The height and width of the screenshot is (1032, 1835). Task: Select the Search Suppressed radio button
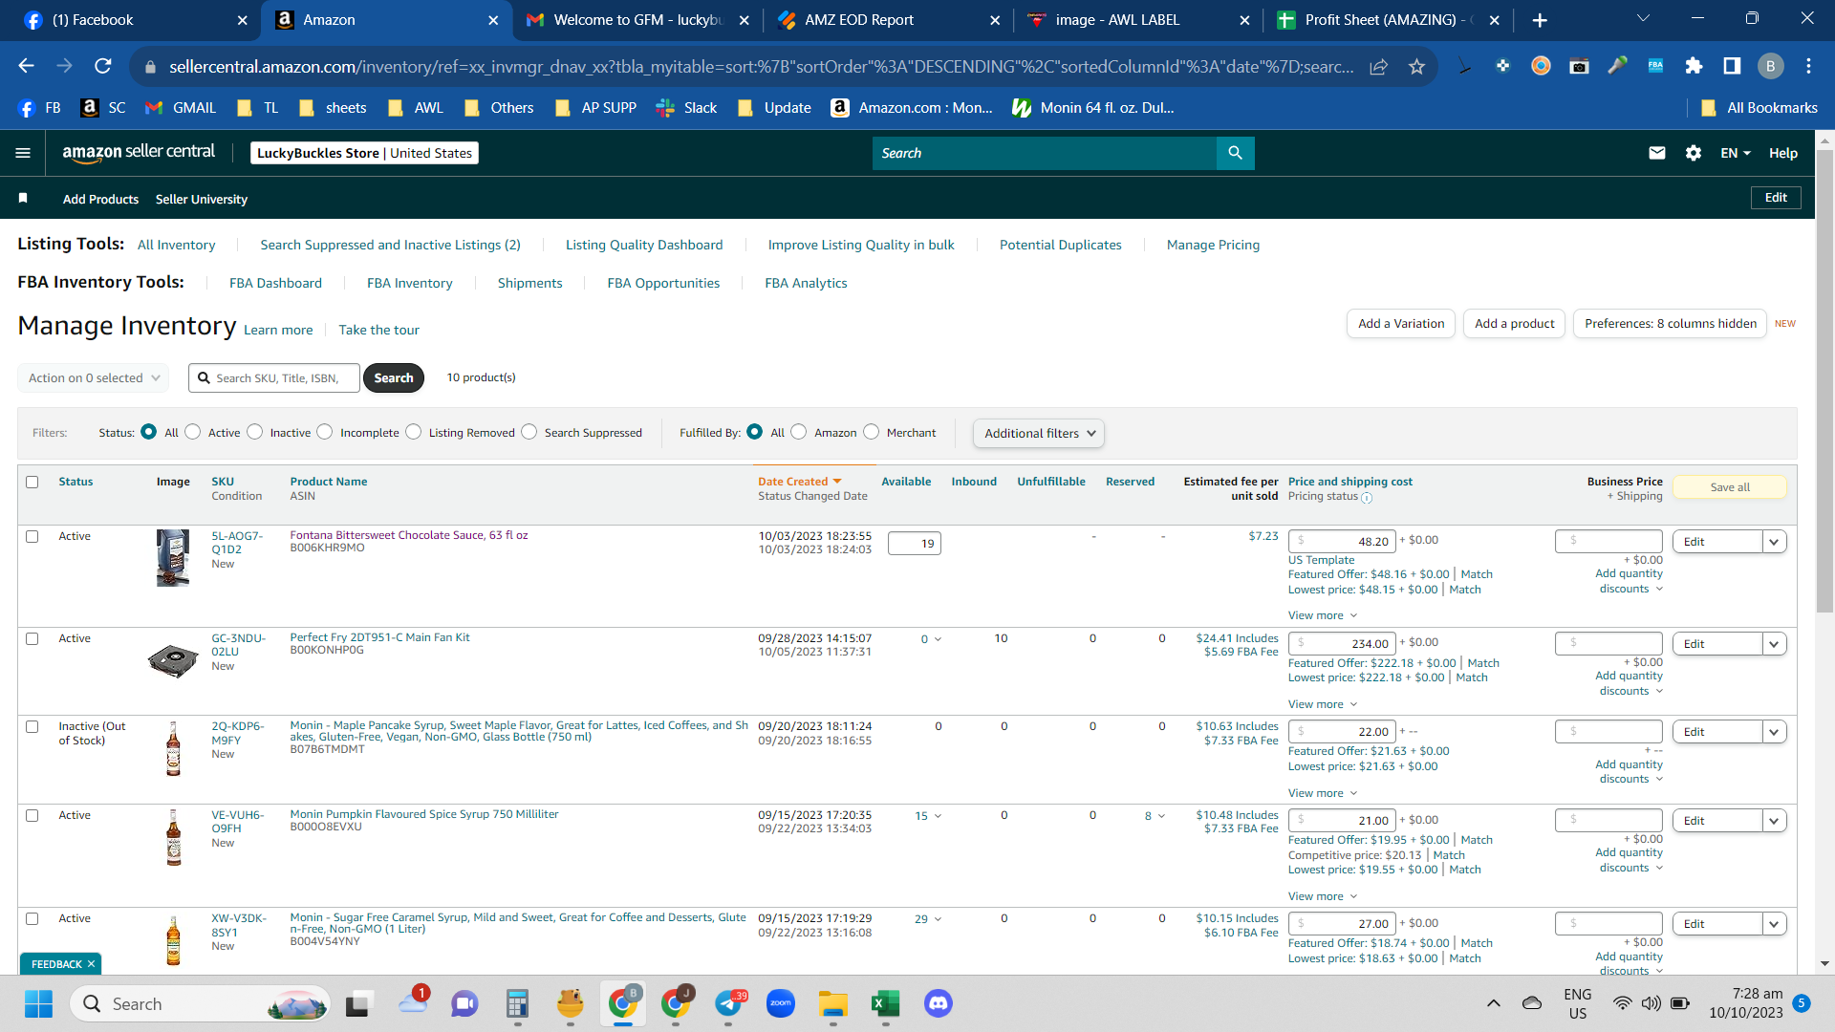[529, 432]
